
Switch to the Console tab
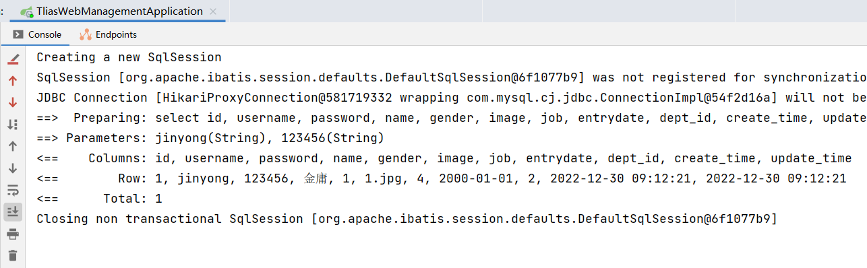[x=38, y=34]
